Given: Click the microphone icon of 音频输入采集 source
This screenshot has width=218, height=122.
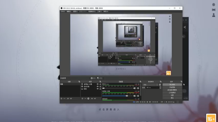Looking at the screenshot, I should 82,84.
